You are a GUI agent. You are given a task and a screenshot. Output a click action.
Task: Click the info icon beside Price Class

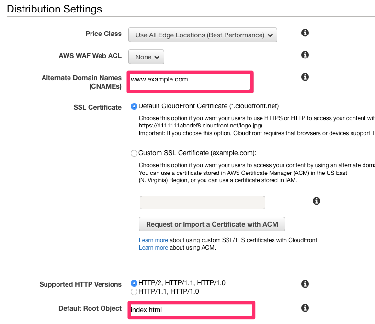pyautogui.click(x=305, y=33)
